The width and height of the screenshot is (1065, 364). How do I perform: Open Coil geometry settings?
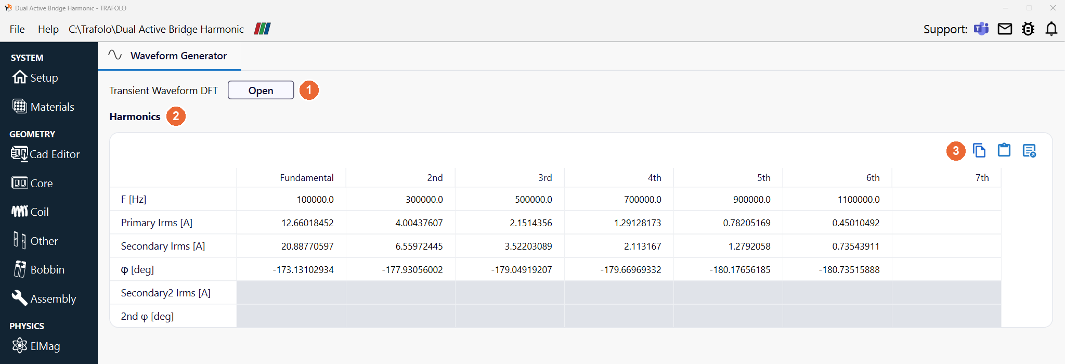tap(30, 212)
